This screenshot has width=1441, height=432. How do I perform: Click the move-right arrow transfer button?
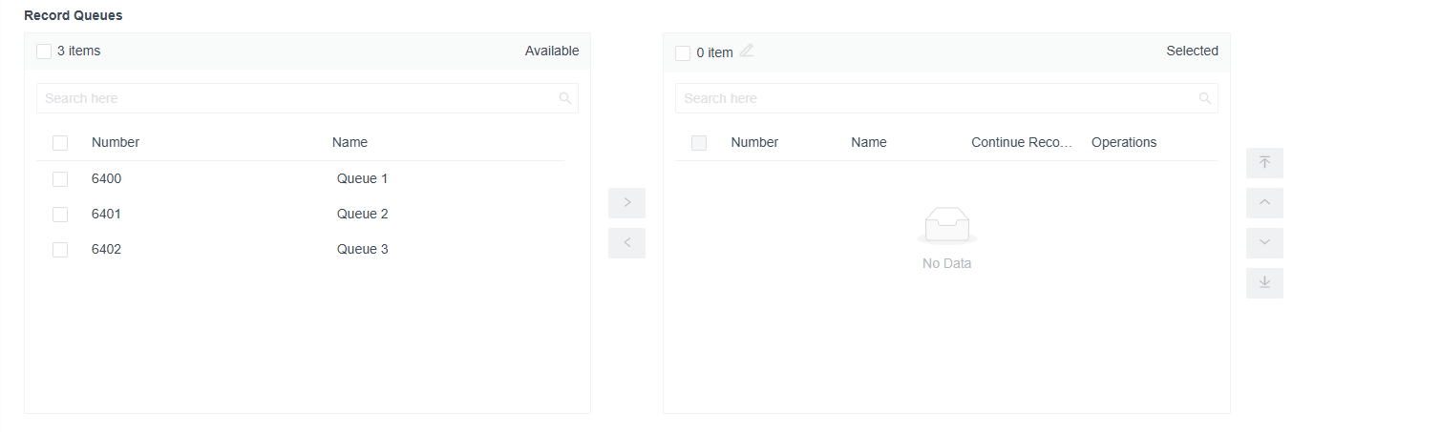pos(626,202)
